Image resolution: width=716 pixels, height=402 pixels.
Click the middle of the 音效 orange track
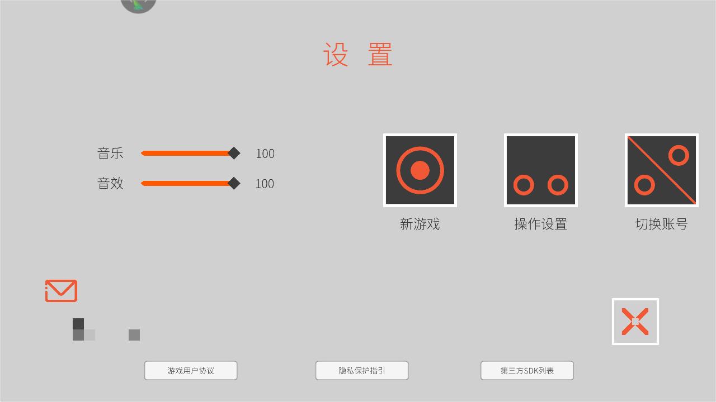point(187,183)
